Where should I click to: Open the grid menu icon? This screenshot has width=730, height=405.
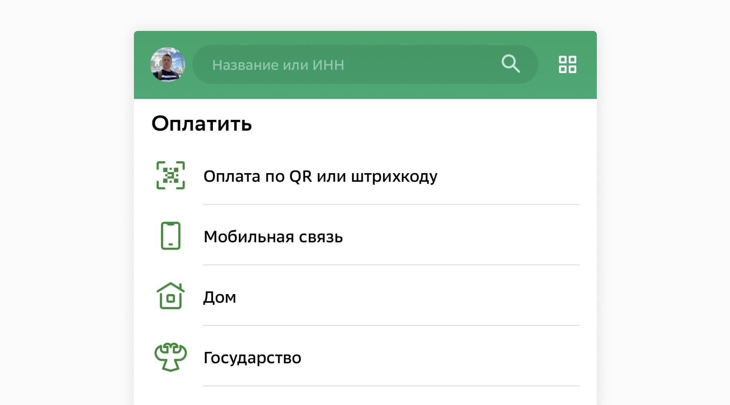tap(567, 65)
